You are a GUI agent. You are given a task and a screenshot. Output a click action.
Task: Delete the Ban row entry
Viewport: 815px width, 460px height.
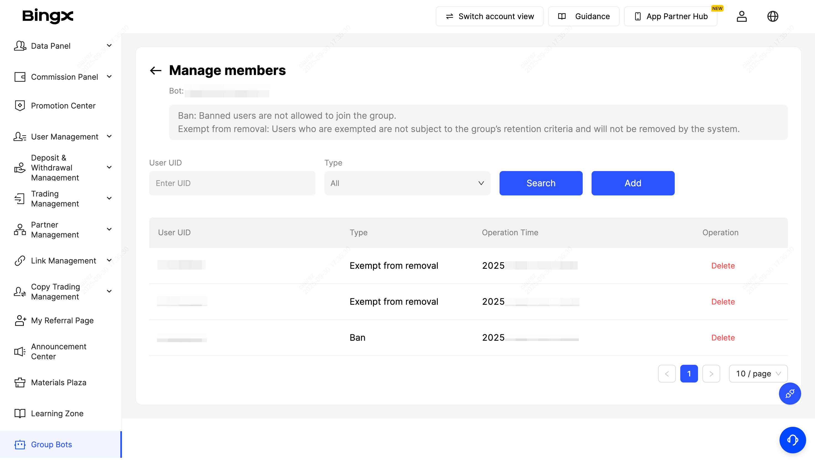click(723, 337)
